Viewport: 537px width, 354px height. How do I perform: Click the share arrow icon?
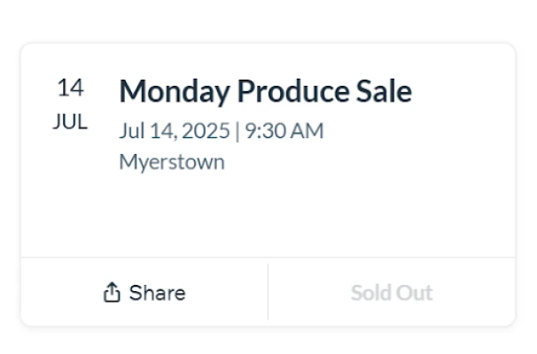[112, 293]
